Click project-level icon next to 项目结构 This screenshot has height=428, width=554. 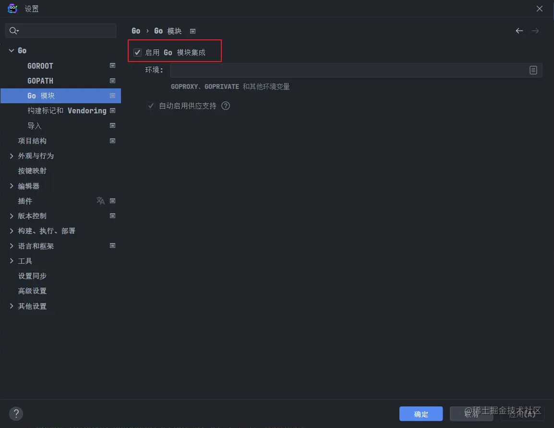[113, 141]
